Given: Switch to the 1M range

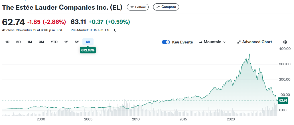Looking at the screenshot, I should point(30,42).
